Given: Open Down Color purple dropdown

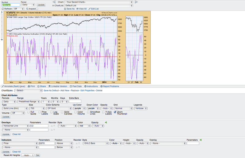Looking at the screenshot, I should 93,108.
